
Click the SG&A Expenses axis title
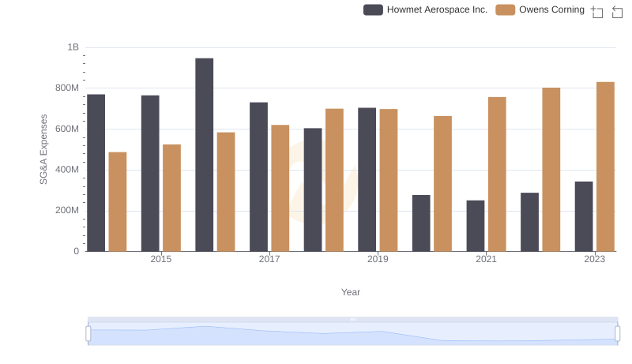point(43,149)
